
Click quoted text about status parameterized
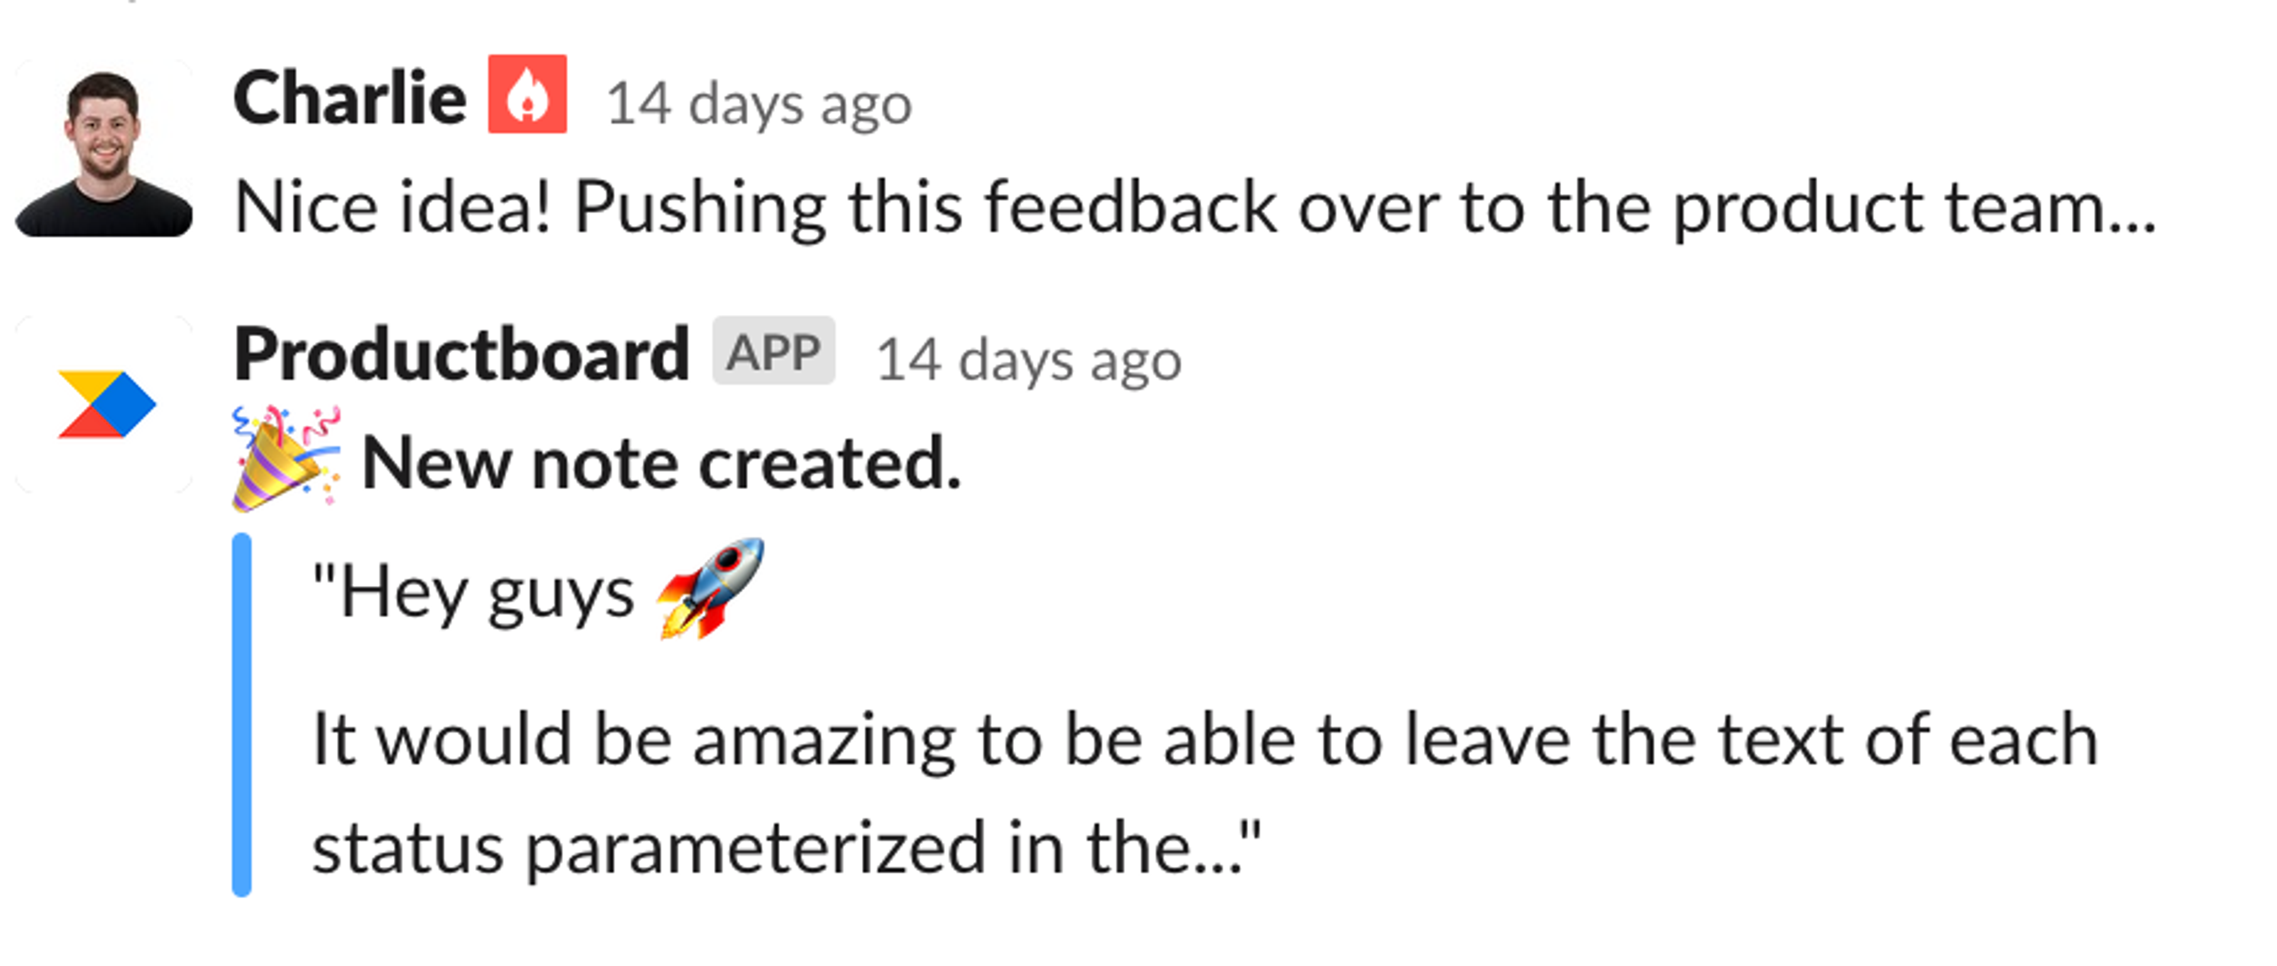[787, 847]
